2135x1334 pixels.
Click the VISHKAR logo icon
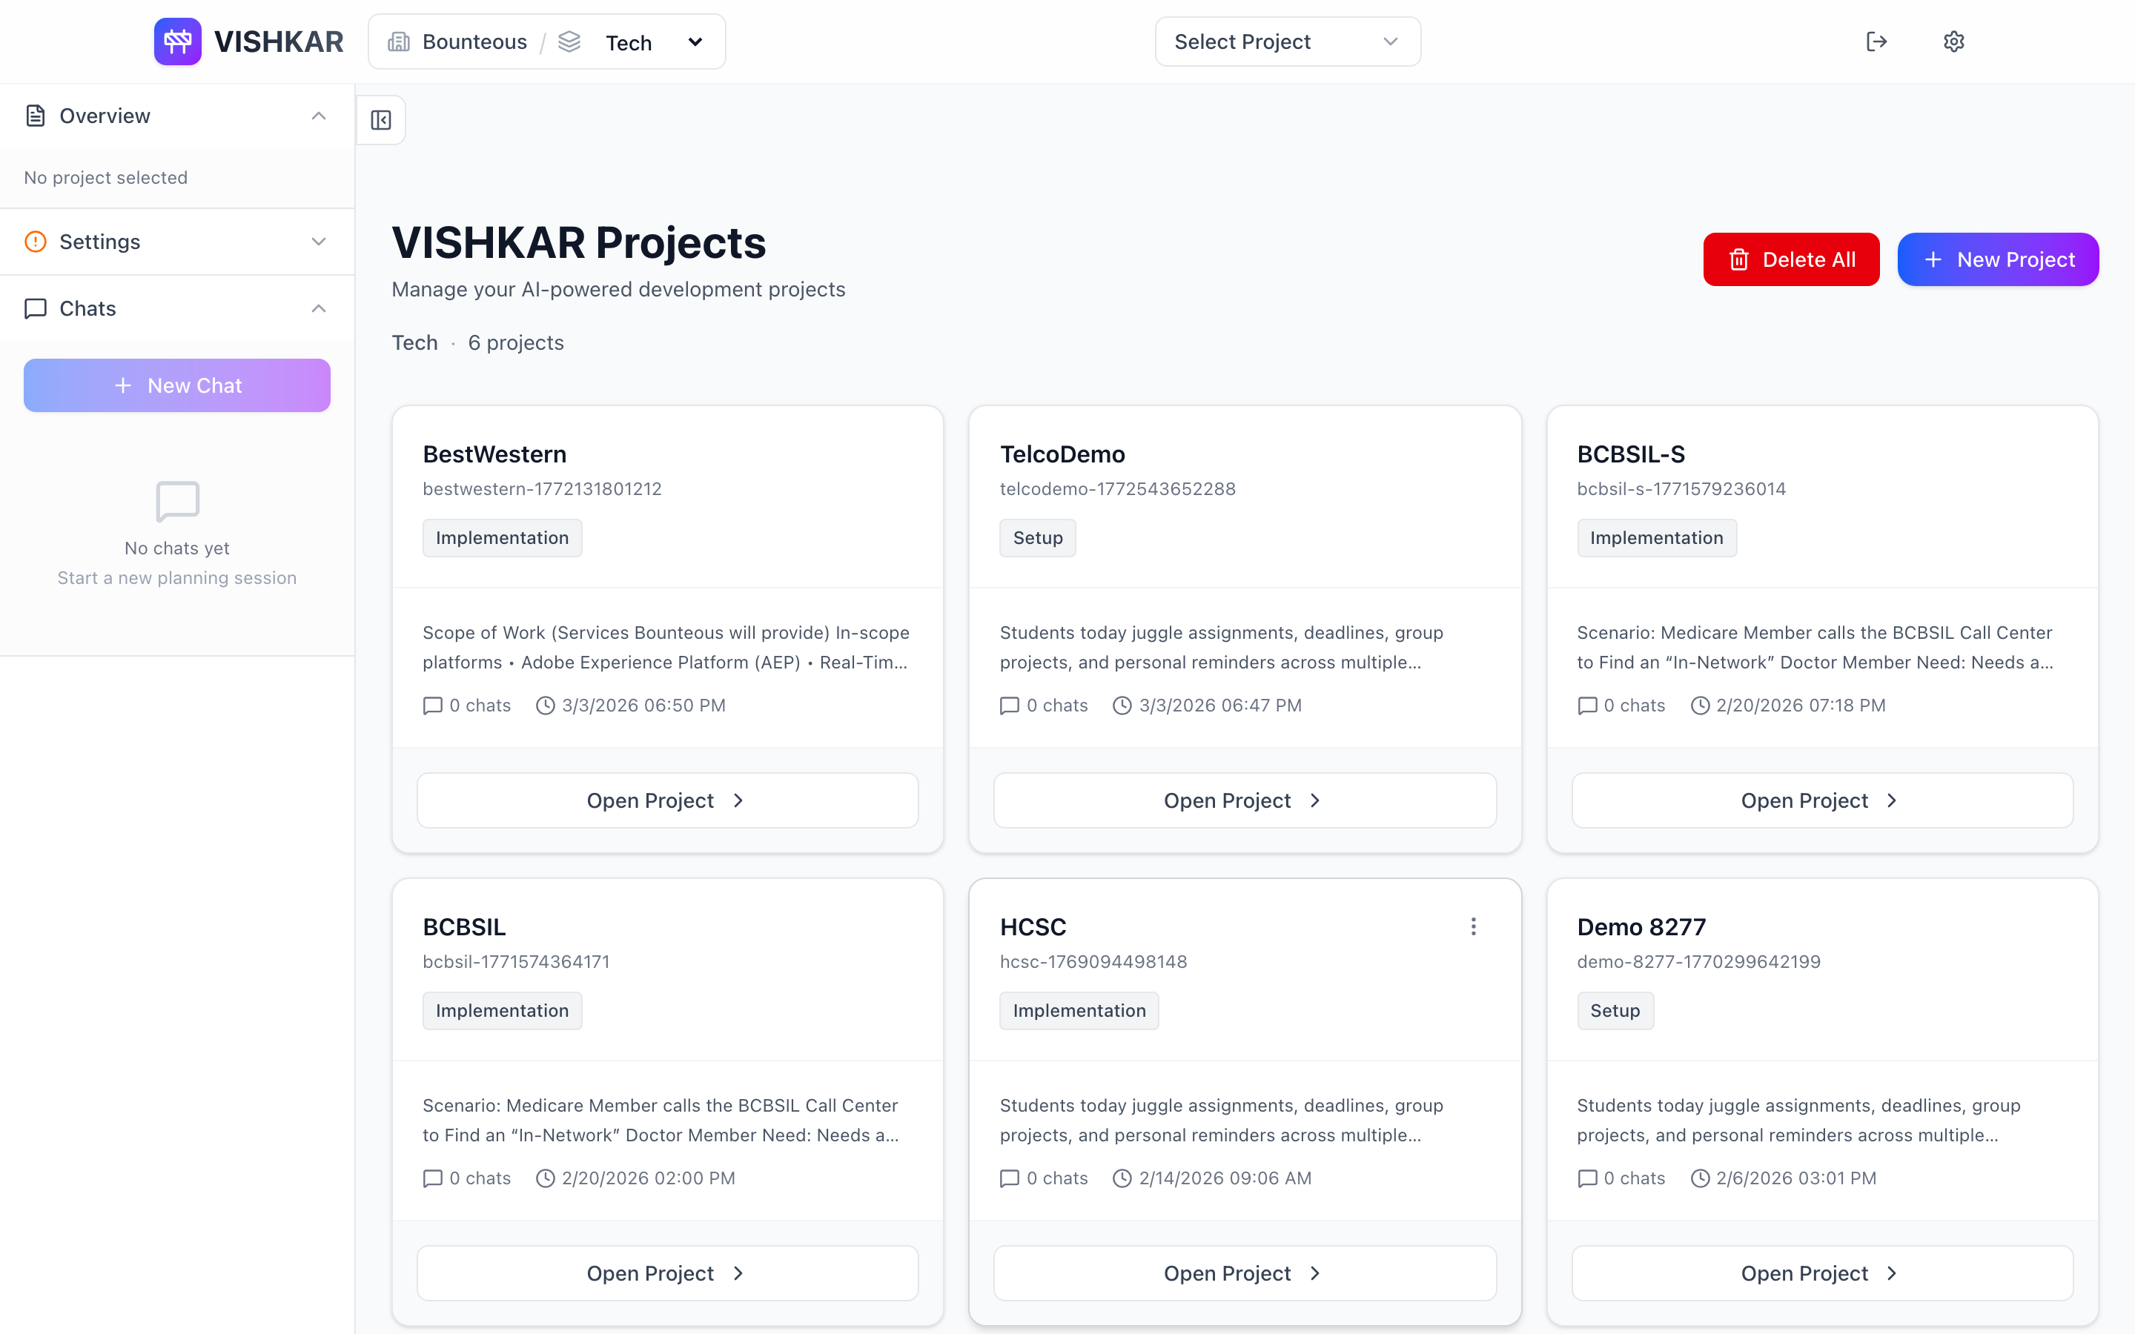[x=176, y=41]
